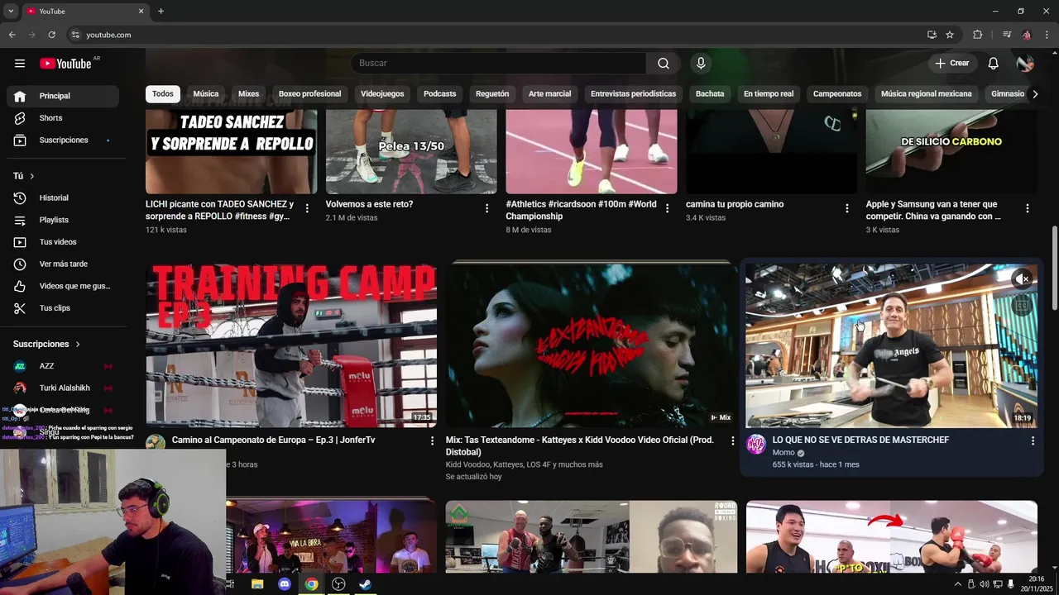Click the YouTube logo
The height and width of the screenshot is (595, 1059).
click(x=65, y=64)
